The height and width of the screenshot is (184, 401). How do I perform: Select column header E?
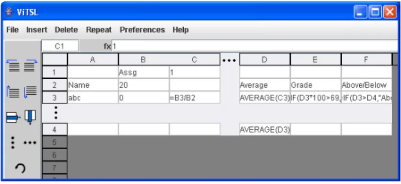click(315, 60)
